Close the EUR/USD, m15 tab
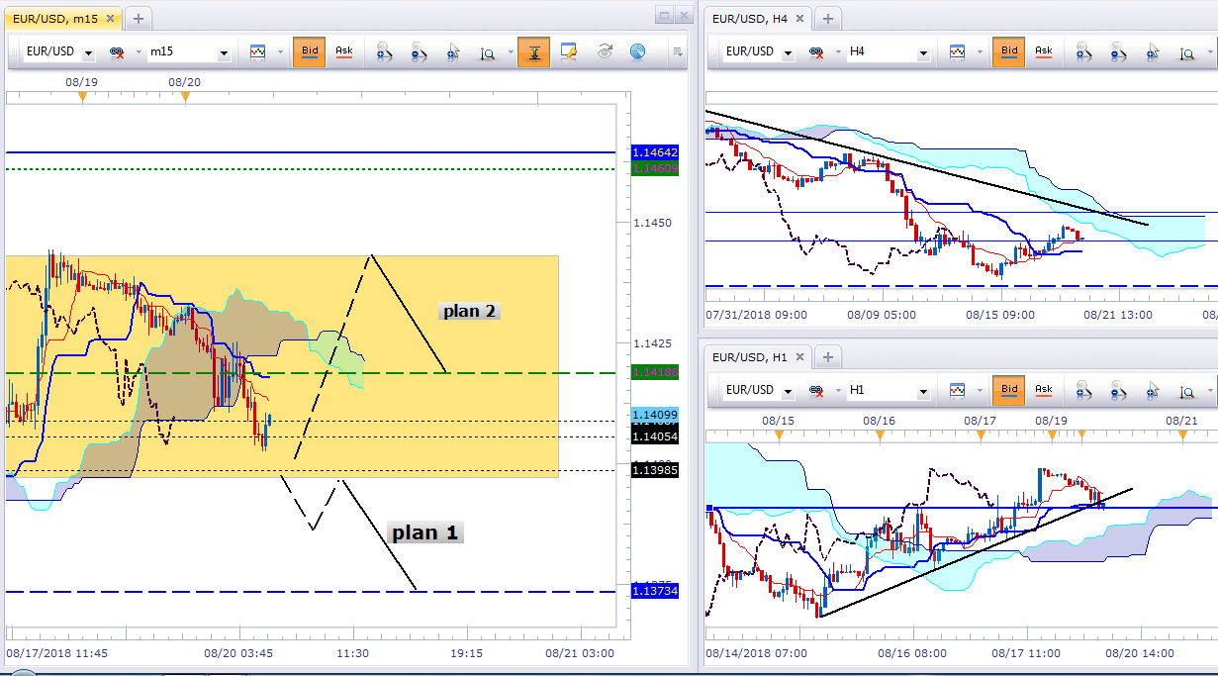 coord(109,18)
